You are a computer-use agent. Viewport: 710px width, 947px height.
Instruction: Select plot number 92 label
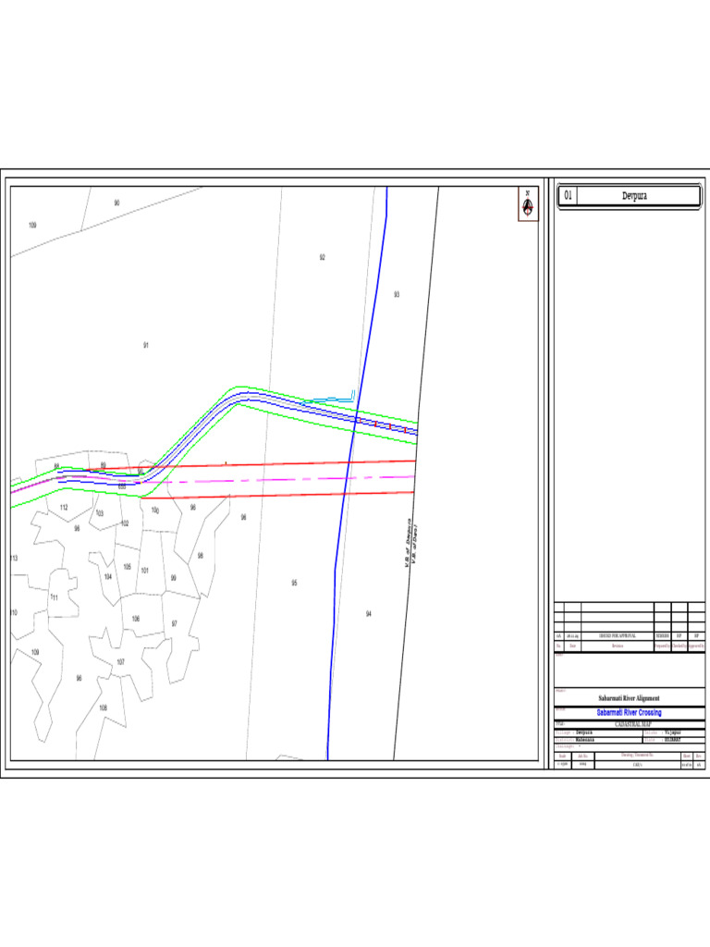click(323, 257)
